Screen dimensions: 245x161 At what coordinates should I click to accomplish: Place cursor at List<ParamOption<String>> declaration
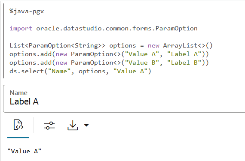[x=57, y=45]
